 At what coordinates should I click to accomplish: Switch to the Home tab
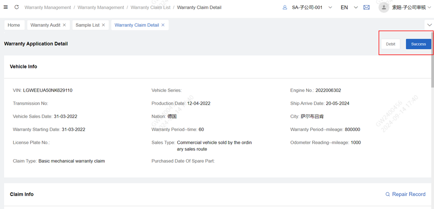click(x=14, y=25)
